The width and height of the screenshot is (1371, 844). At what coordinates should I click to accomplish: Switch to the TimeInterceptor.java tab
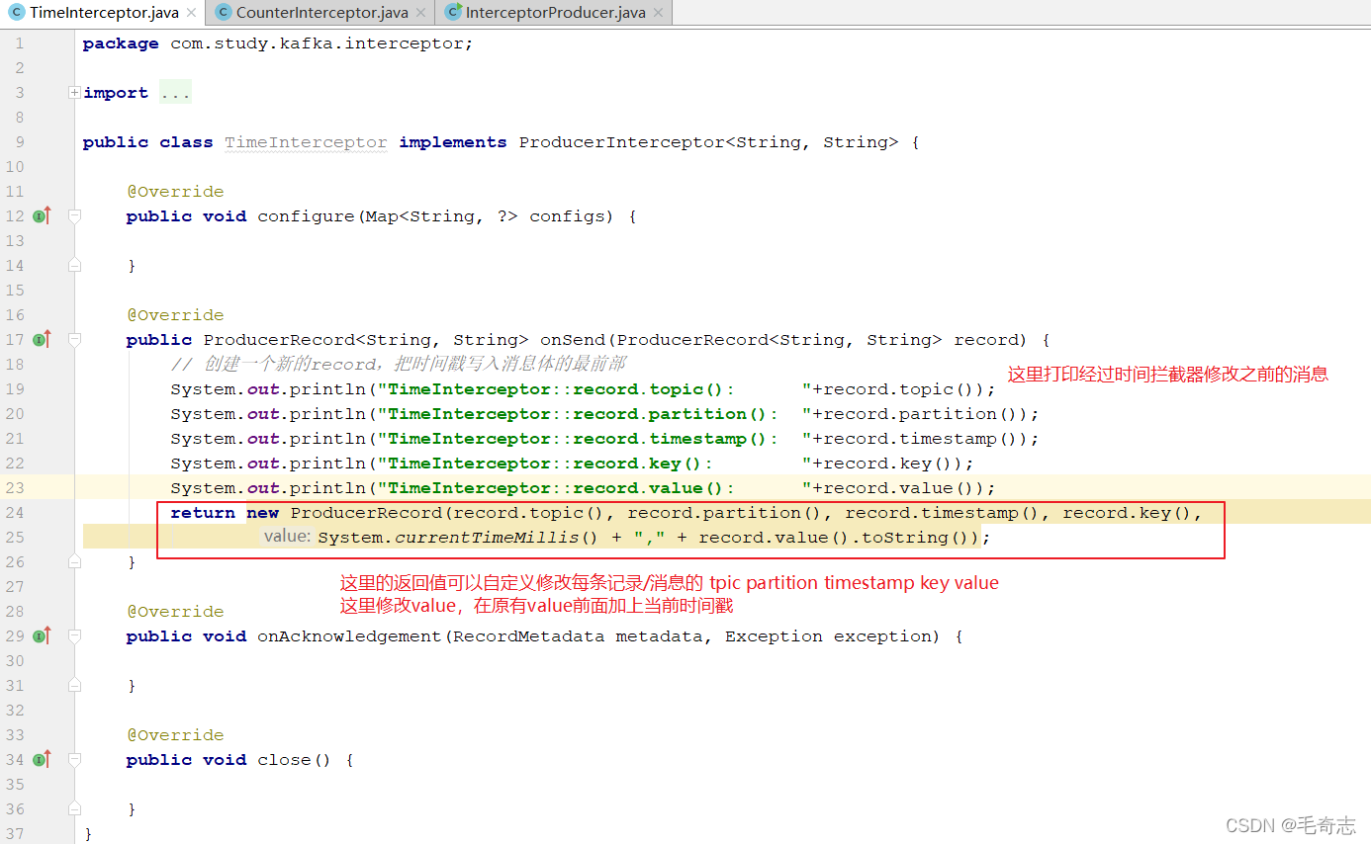click(x=103, y=13)
